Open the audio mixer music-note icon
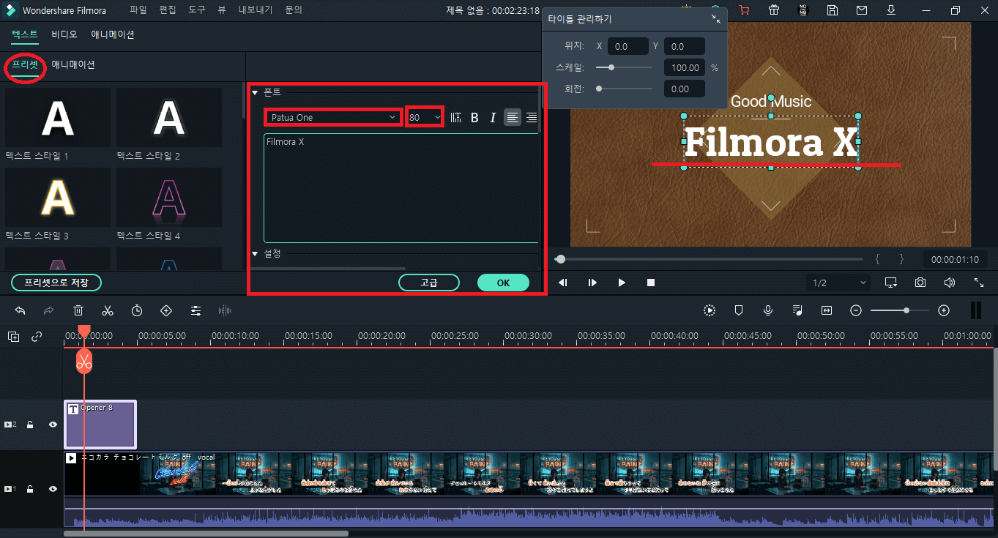The width and height of the screenshot is (998, 538). click(797, 310)
